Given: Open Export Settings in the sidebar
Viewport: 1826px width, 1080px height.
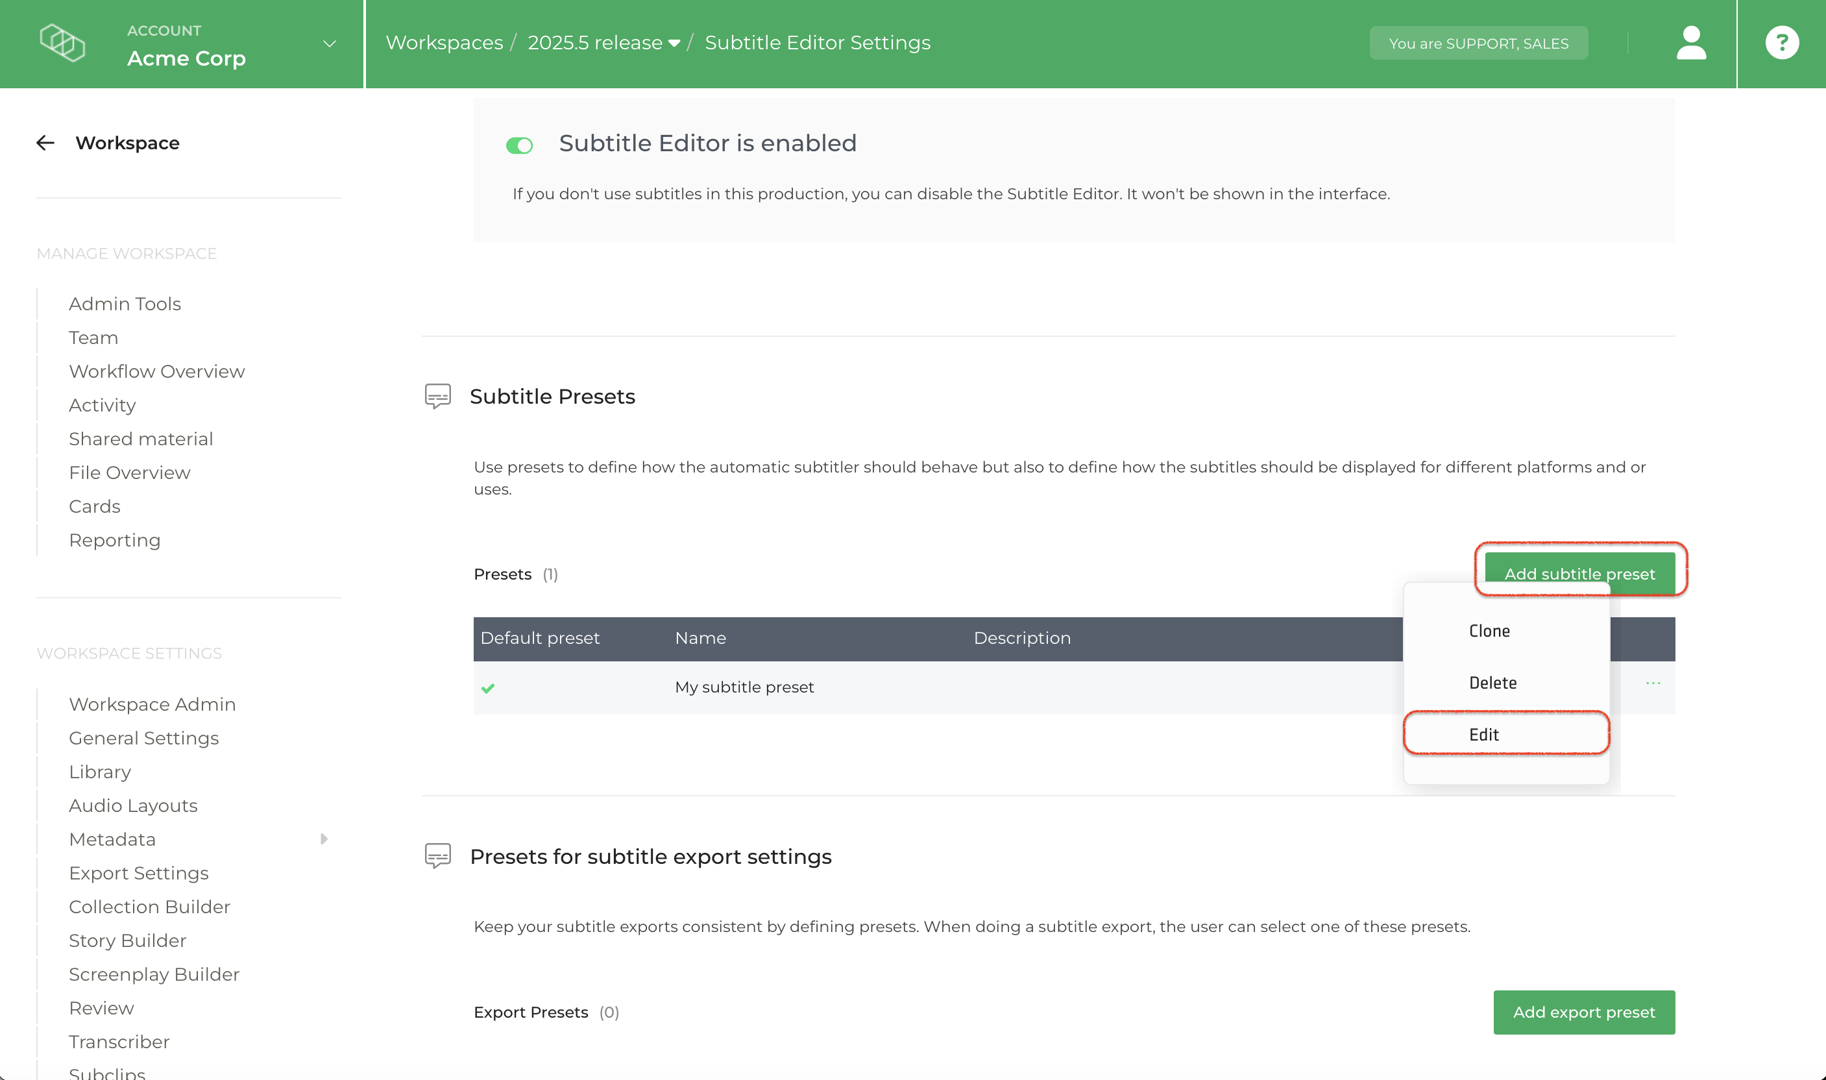Looking at the screenshot, I should [x=138, y=872].
